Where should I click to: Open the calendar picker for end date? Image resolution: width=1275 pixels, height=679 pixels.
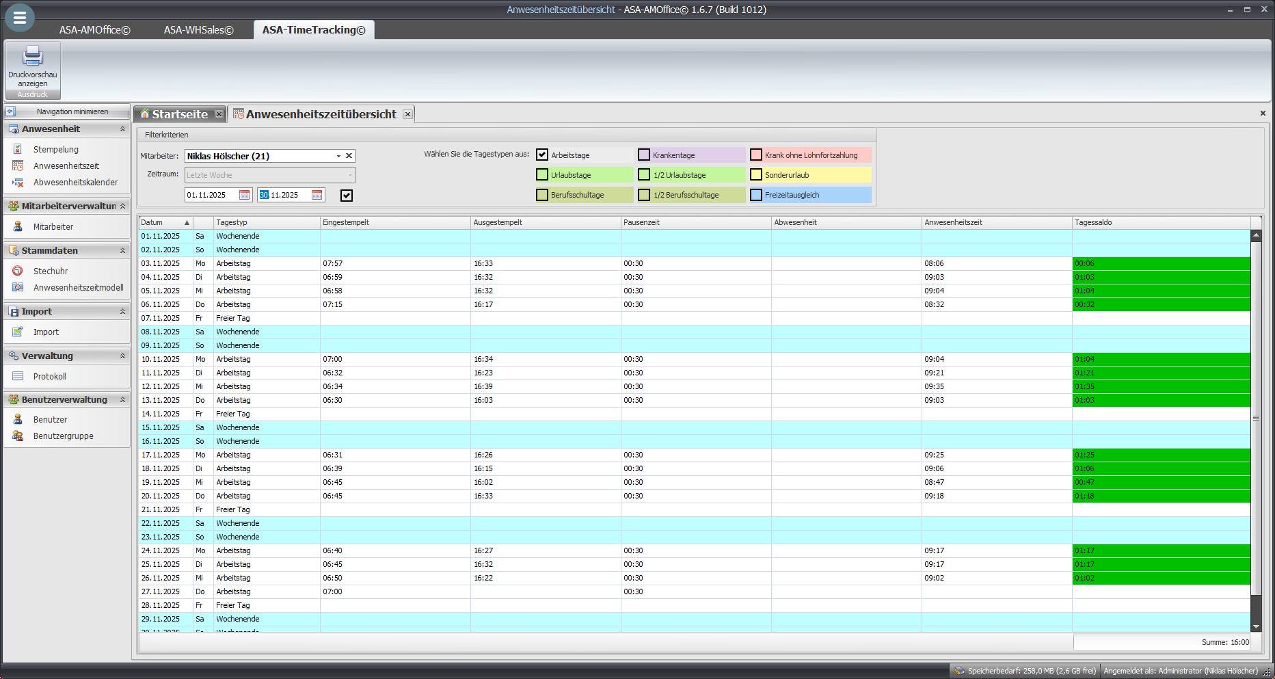tap(317, 196)
